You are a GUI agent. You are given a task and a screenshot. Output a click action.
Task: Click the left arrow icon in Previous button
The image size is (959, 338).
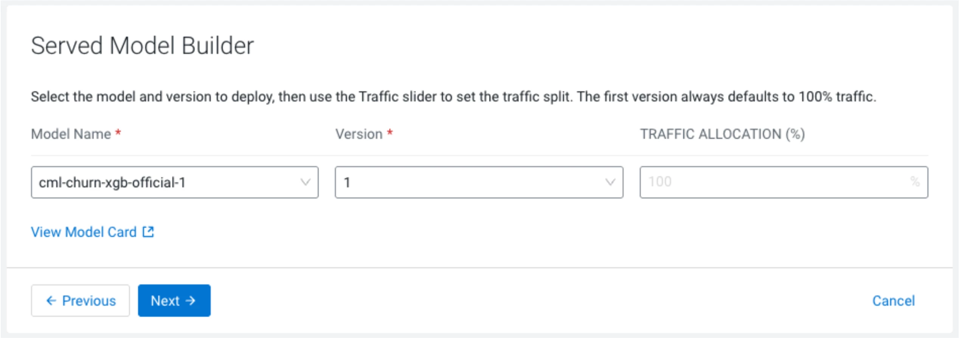51,301
